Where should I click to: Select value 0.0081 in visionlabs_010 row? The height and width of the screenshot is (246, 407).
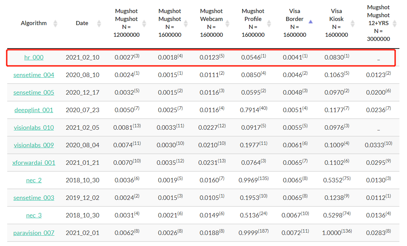coord(123,128)
